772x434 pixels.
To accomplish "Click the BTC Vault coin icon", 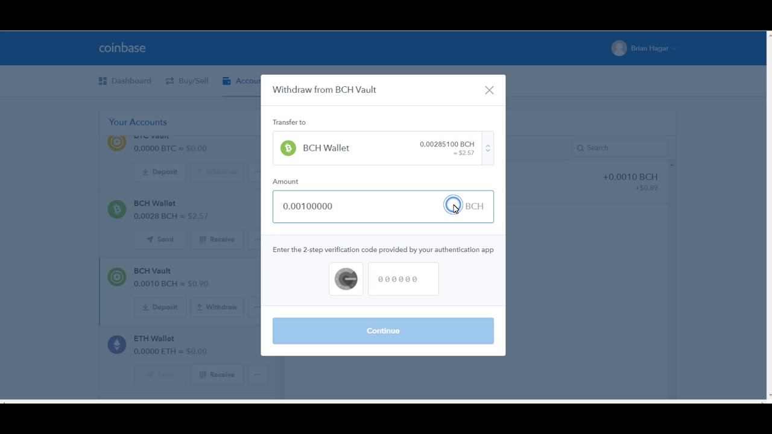I will tap(117, 143).
